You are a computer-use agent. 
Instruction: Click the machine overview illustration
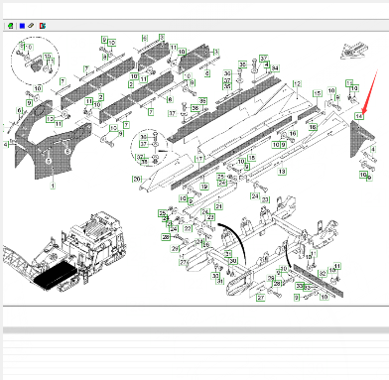tap(65, 252)
